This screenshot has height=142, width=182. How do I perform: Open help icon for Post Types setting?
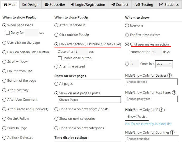pos(174,92)
